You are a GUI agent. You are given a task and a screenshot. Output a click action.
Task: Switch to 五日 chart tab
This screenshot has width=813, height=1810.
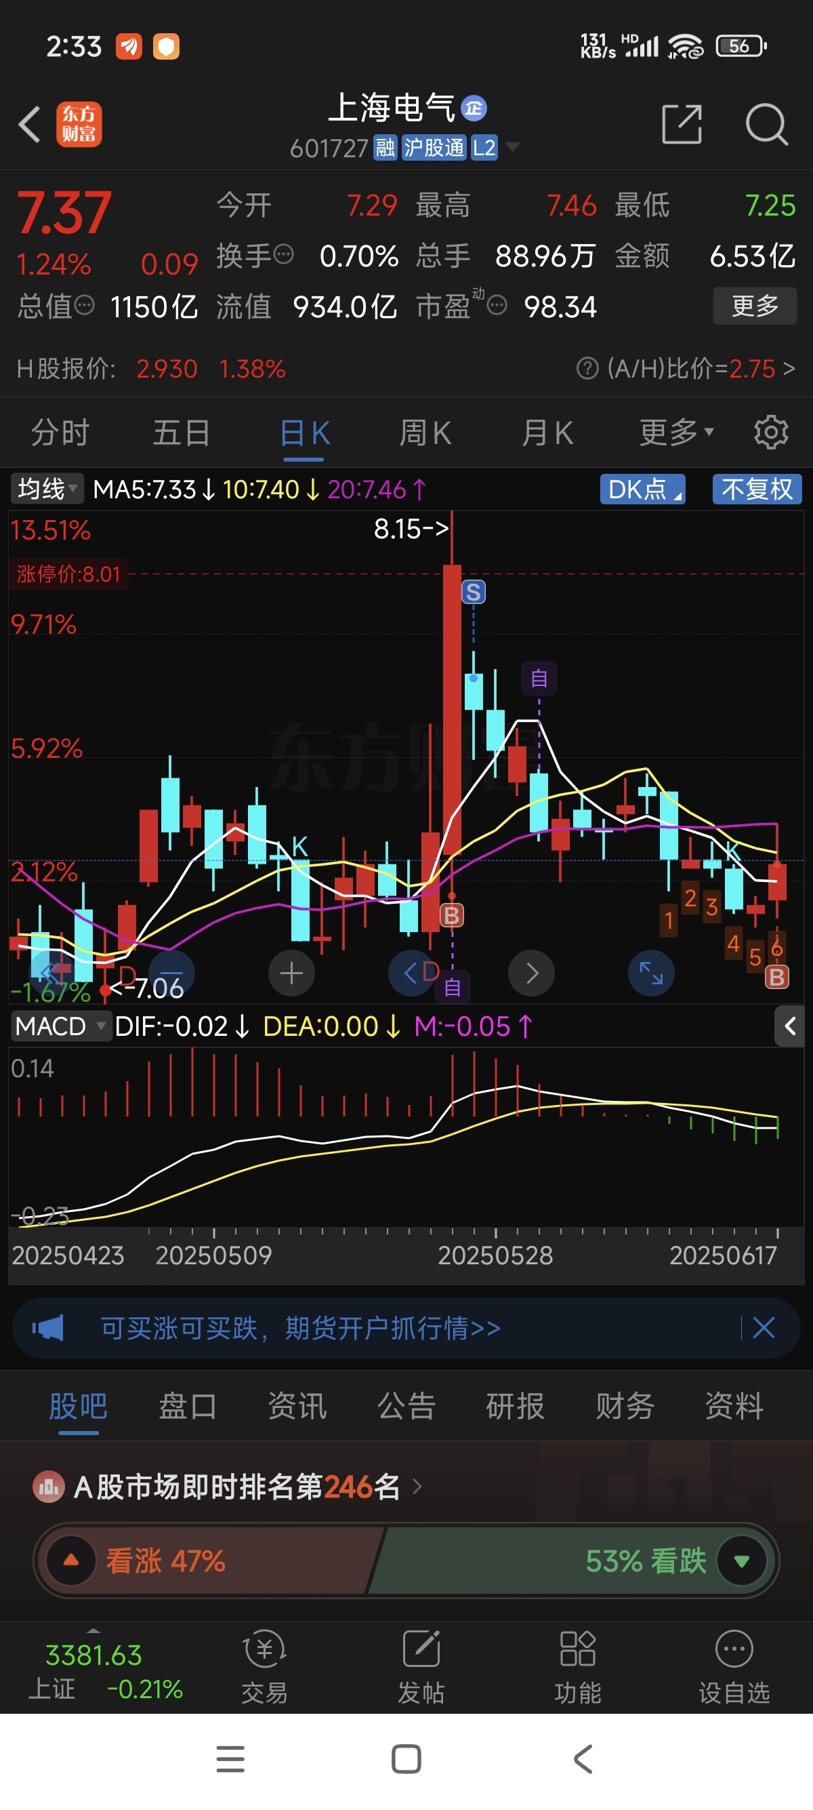(181, 432)
